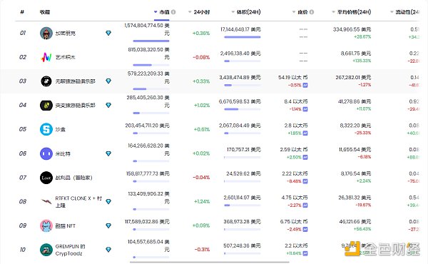
Task: Click the Art Blocks colorful logo icon
Action: coord(46,57)
